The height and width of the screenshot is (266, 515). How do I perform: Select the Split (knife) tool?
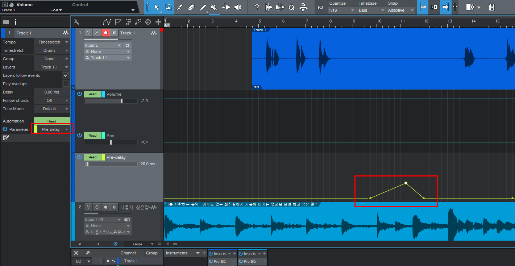(x=180, y=7)
